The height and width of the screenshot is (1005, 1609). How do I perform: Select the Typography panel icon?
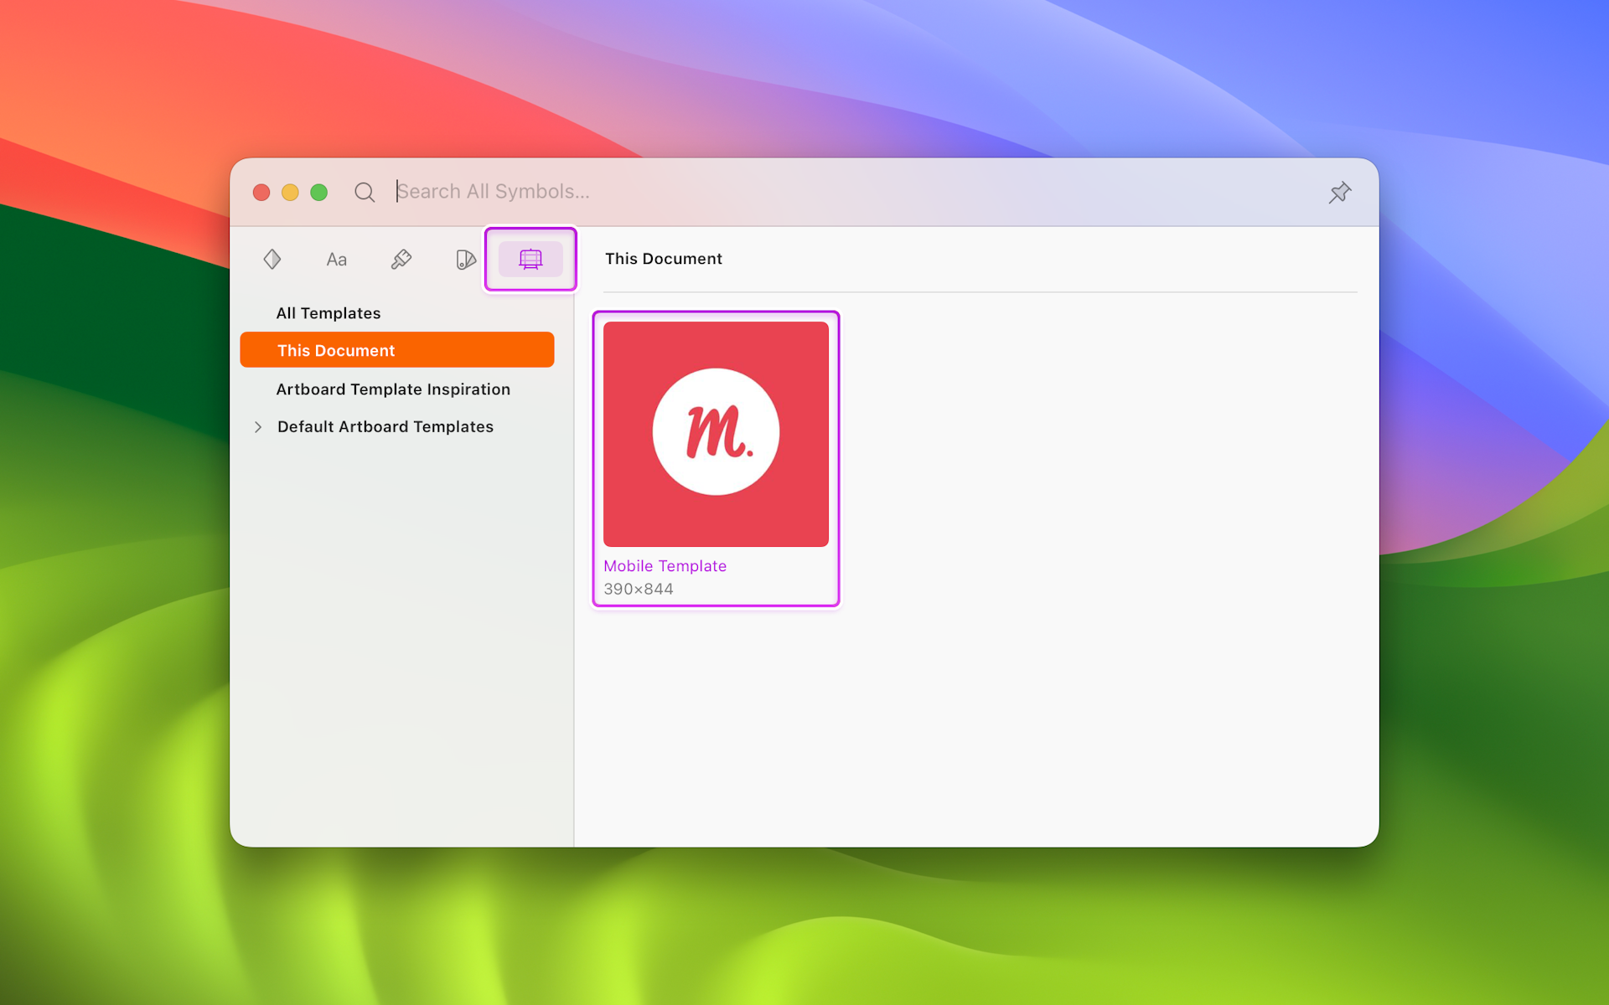click(x=336, y=258)
